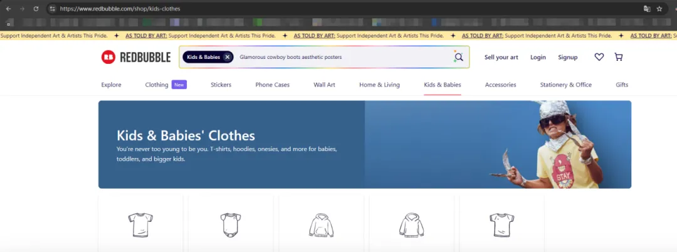Click the Signup link
The height and width of the screenshot is (252, 677).
click(x=568, y=57)
